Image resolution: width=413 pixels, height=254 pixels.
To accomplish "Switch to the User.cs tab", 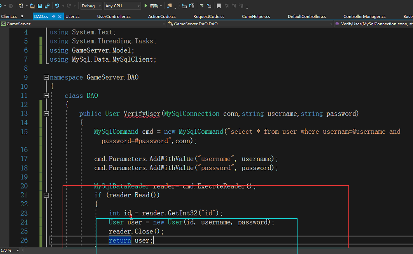I will coord(72,16).
